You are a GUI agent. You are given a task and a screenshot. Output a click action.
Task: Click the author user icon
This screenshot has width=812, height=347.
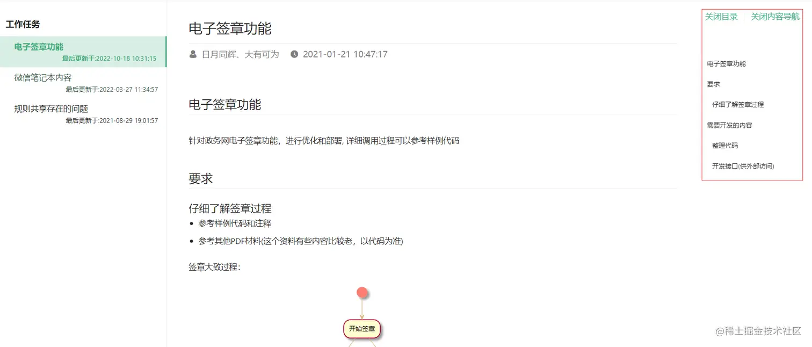point(193,54)
